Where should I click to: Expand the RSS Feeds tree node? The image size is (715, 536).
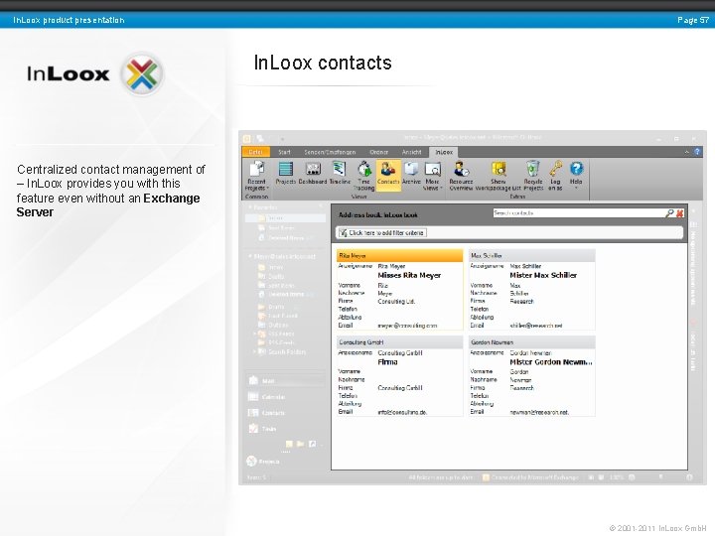[x=254, y=334]
